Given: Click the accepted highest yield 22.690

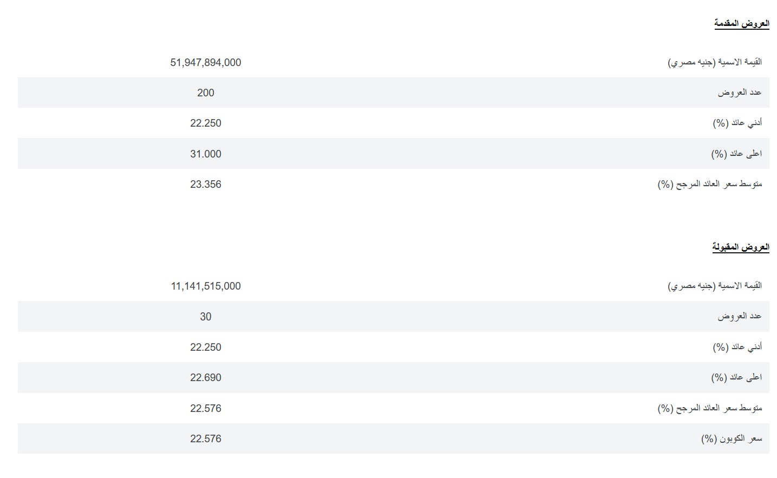Looking at the screenshot, I should tap(206, 377).
